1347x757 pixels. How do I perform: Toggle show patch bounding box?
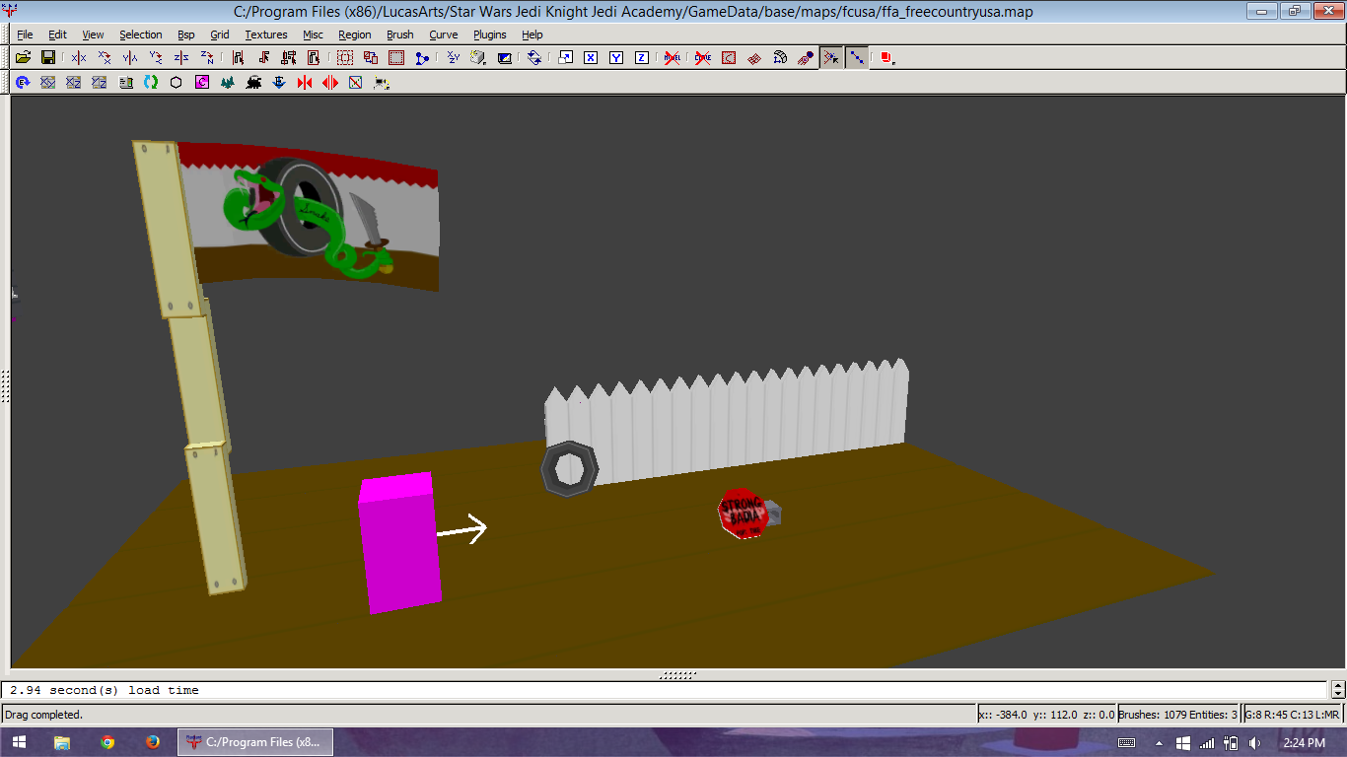pyautogui.click(x=729, y=58)
